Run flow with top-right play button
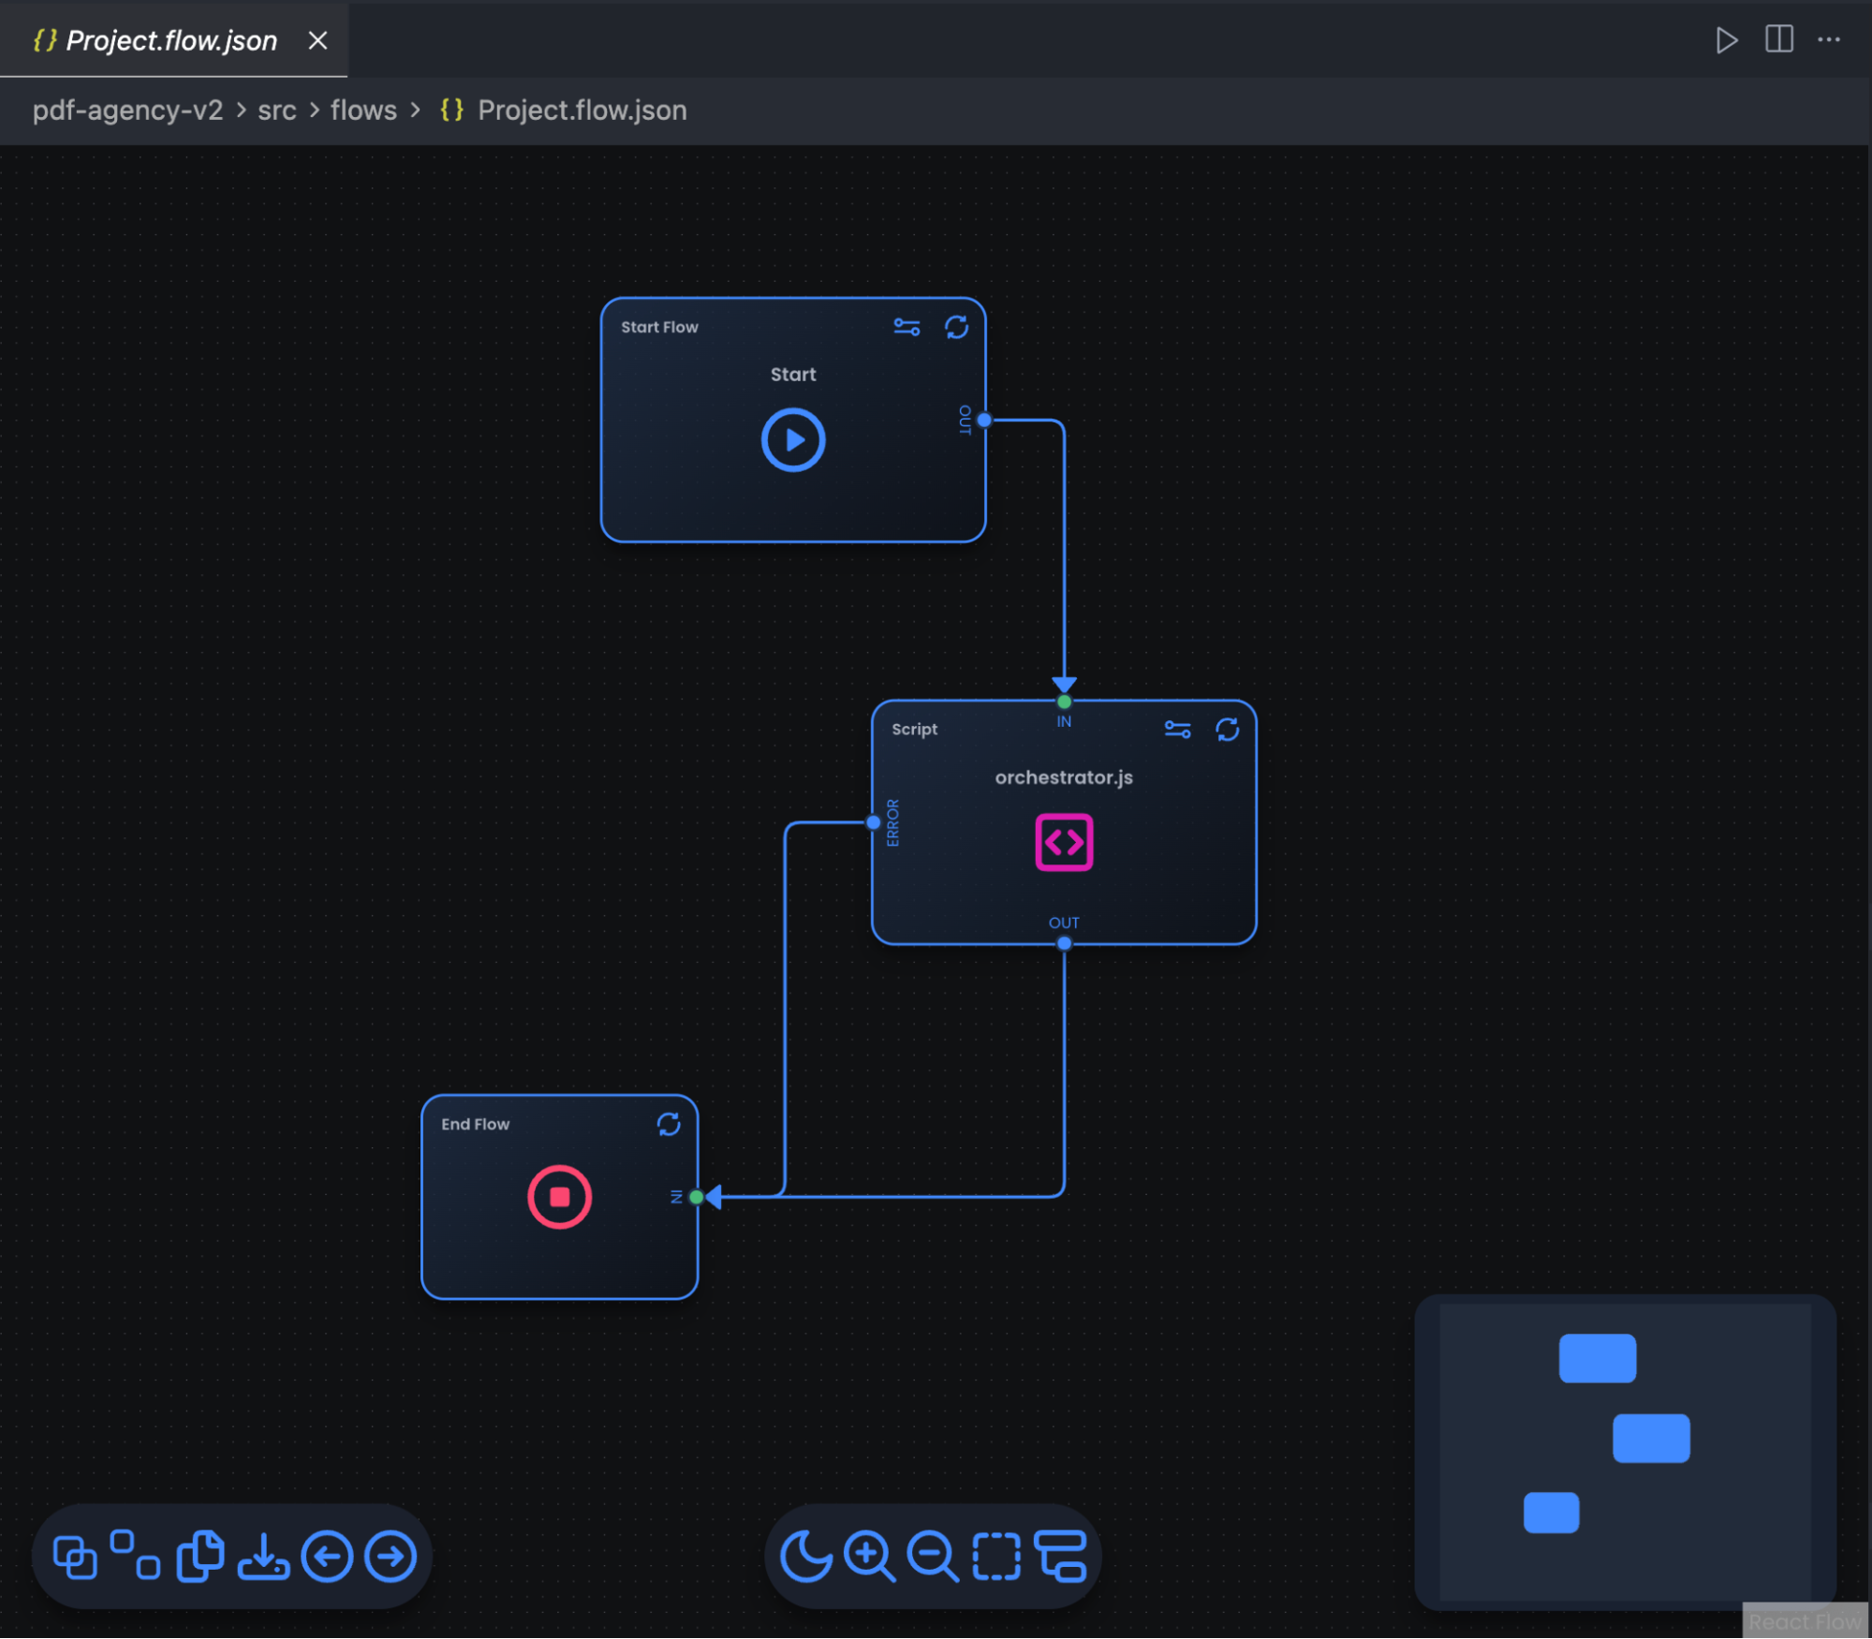This screenshot has width=1872, height=1639. [1726, 40]
